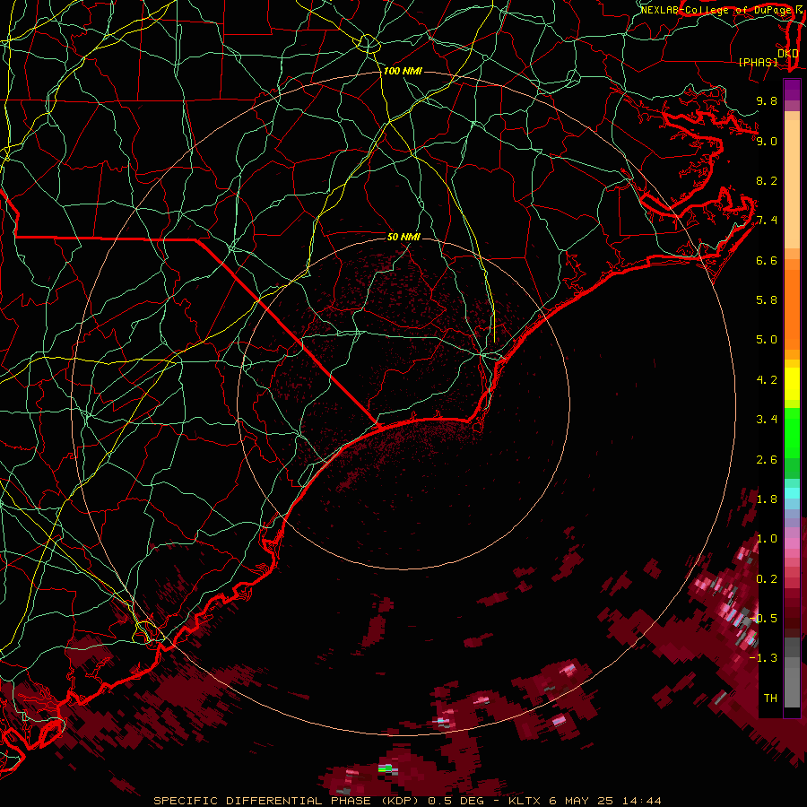Click the 0.5 DEG elevation text

(x=455, y=801)
